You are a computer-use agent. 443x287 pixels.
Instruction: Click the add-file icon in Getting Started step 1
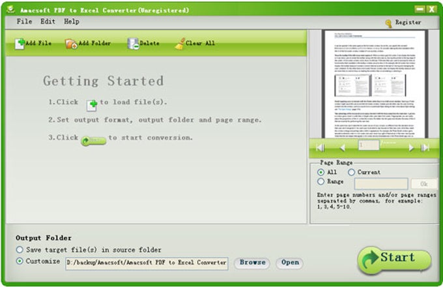(x=92, y=105)
